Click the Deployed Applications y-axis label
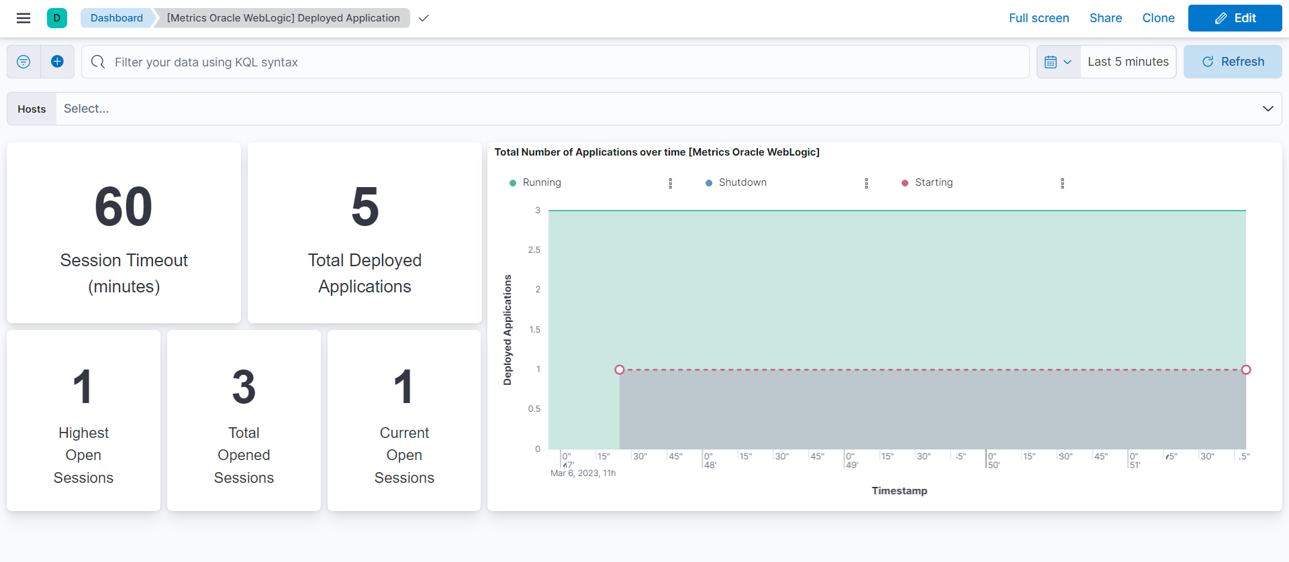This screenshot has width=1289, height=562. pyautogui.click(x=508, y=330)
